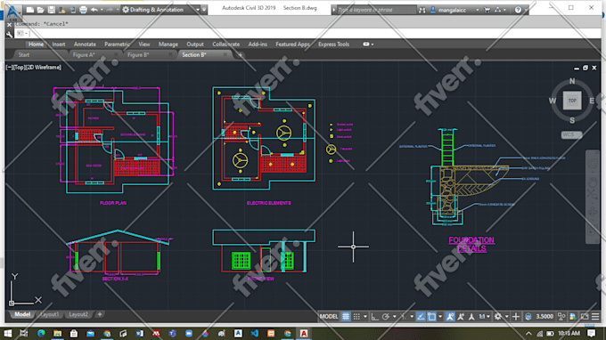Click the MODEL space status button
This screenshot has height=340, width=606.
[x=329, y=317]
